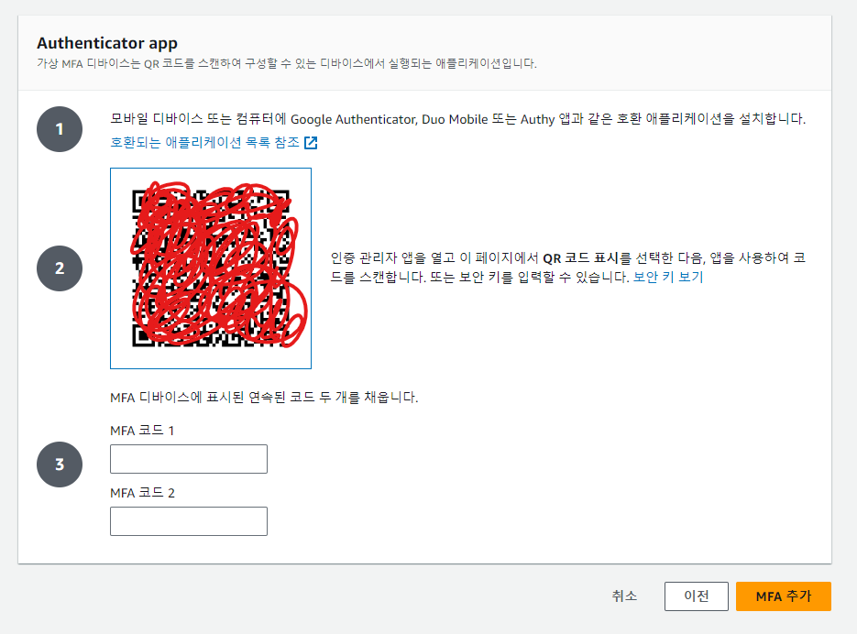Click the bold QR 코드 표시 text
The image size is (857, 634).
580,258
